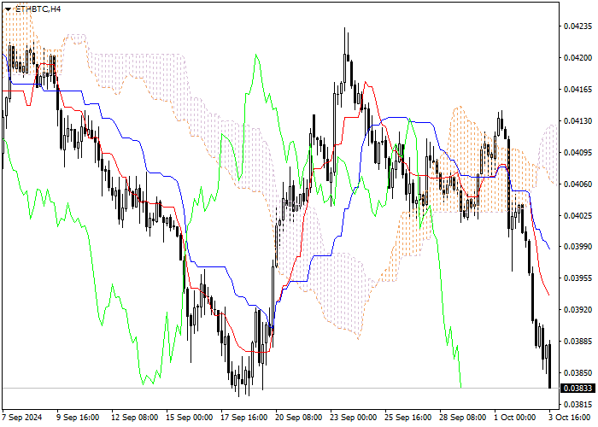
Task: Select the current price label 0.03833
Action: [x=578, y=388]
